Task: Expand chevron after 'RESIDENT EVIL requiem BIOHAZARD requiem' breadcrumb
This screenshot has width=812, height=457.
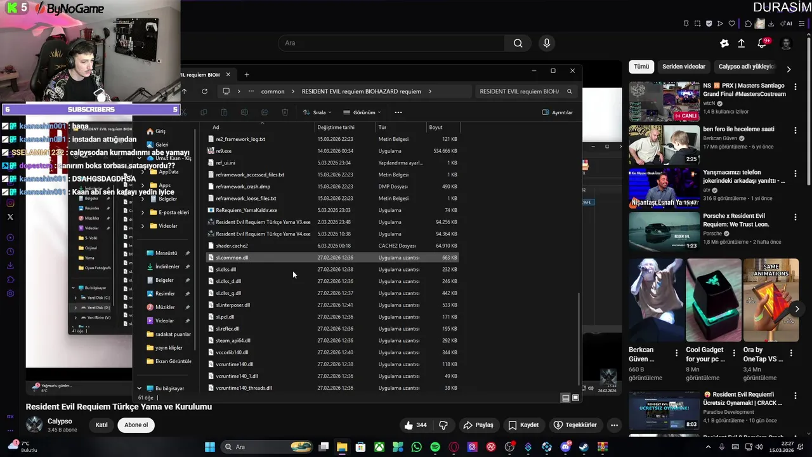Action: (x=430, y=91)
